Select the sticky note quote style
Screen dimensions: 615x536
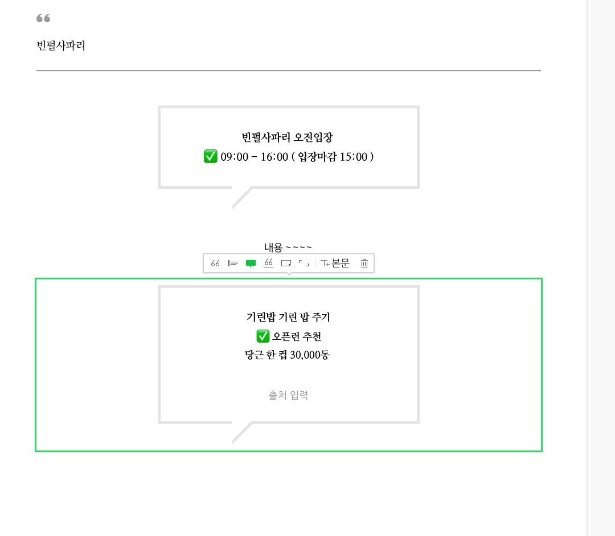(286, 263)
